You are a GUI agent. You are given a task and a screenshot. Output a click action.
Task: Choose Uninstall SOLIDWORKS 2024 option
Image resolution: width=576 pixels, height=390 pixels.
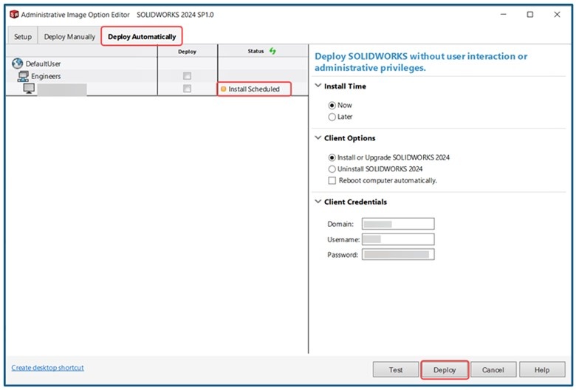(332, 169)
